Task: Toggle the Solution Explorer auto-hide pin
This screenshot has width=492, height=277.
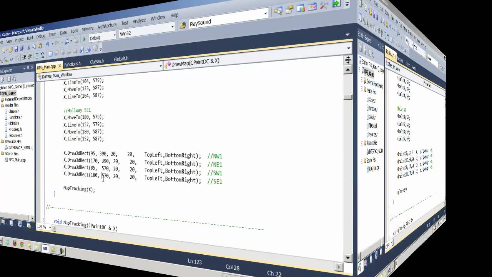Action: tap(28, 68)
